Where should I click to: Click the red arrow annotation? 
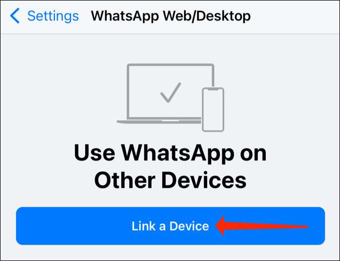click(x=262, y=227)
